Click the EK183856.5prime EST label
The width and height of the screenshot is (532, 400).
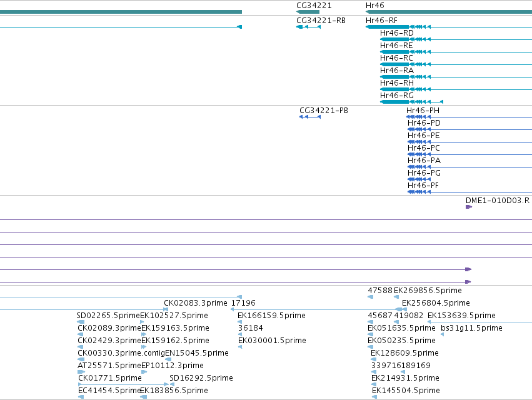174,391
